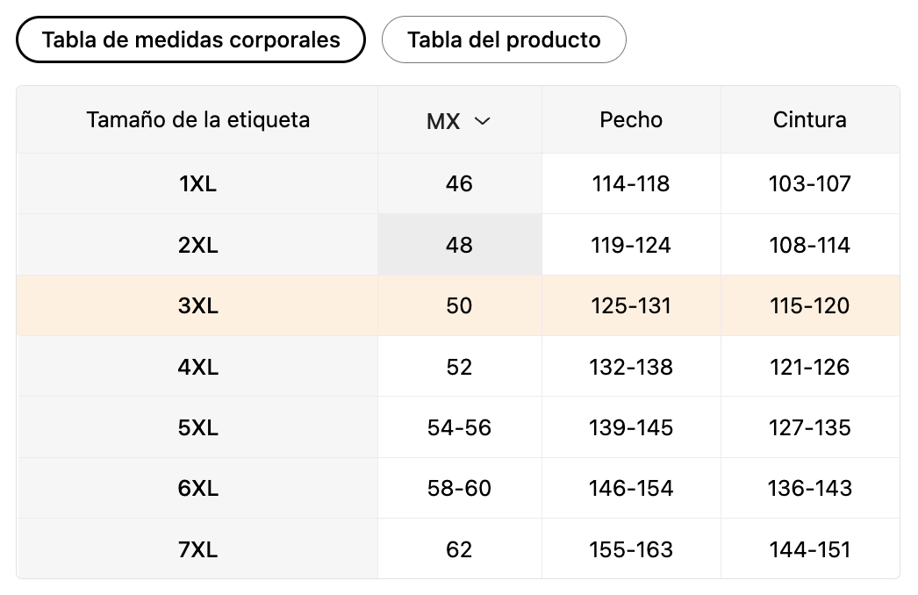Select the MX 54-56 cell
The image size is (918, 595).
tap(460, 427)
